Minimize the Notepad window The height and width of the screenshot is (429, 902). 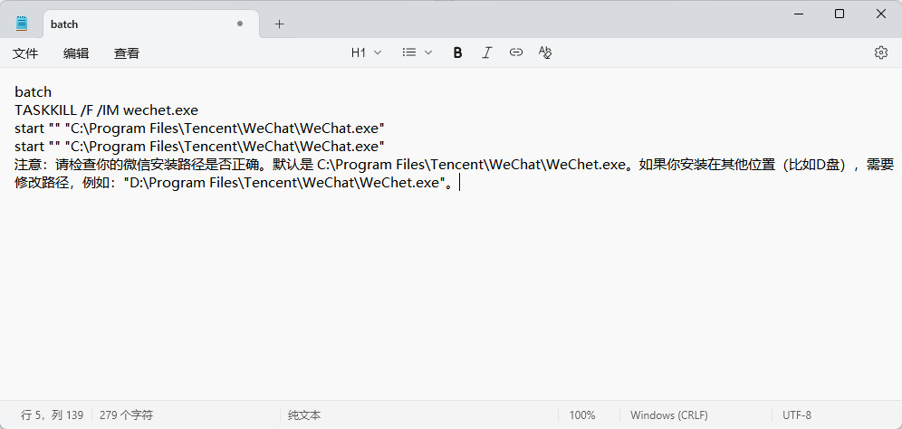point(798,14)
